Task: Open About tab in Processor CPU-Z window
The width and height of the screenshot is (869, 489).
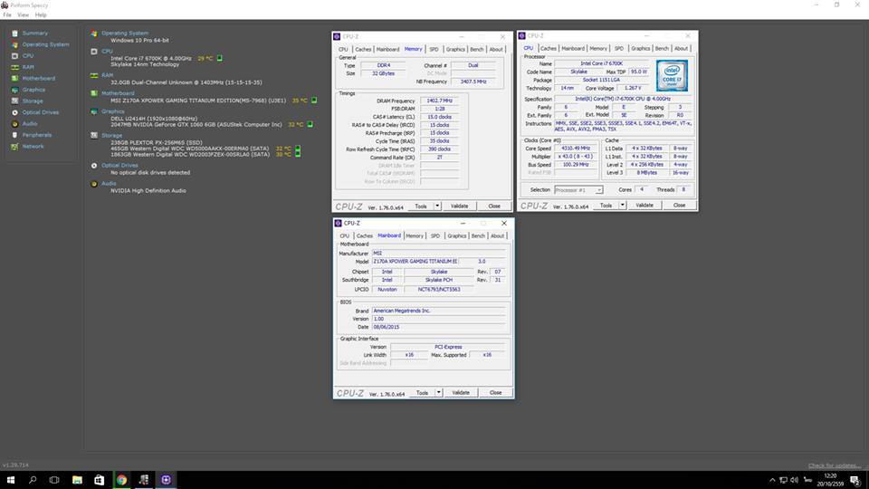Action: click(x=681, y=49)
